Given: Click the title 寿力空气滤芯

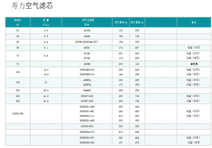Looking at the screenshot, I should [x=32, y=6].
